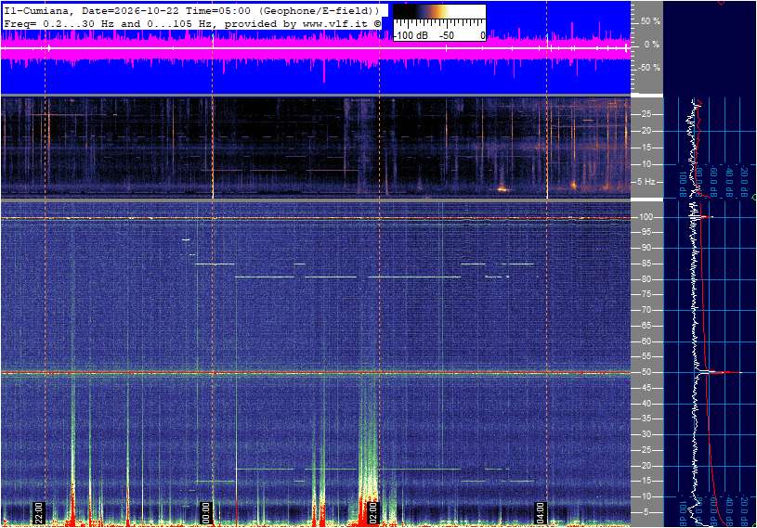Click the 65 label on the E-field frequency axis
This screenshot has height=528, width=757.
point(646,326)
